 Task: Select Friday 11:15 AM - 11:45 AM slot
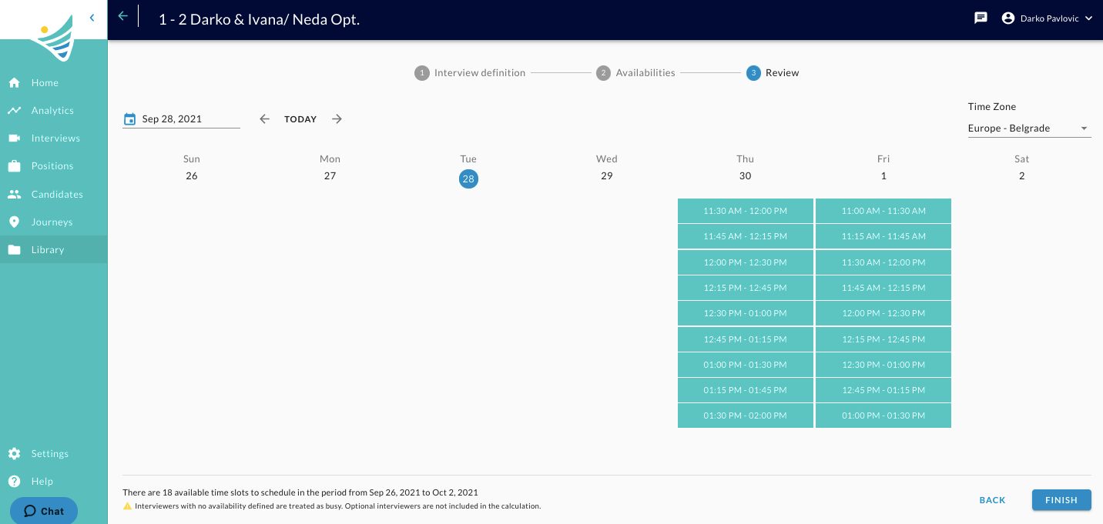pos(883,236)
